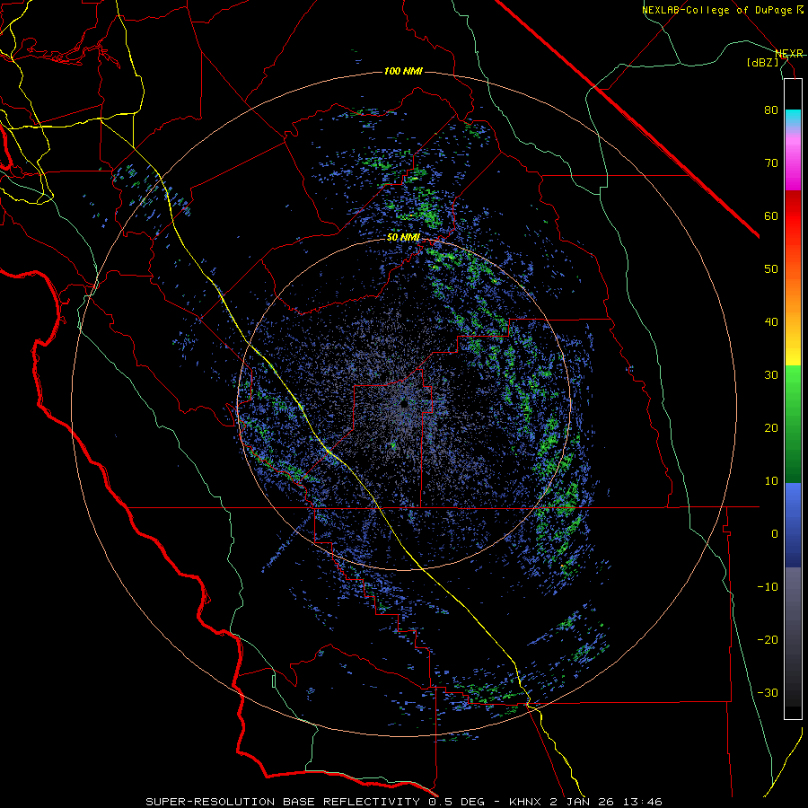This screenshot has width=808, height=808.
Task: Click the 80 value on the dBZ scale
Action: click(x=771, y=110)
